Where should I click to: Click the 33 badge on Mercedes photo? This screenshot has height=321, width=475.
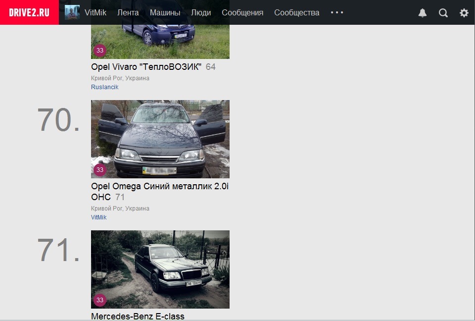coord(100,300)
